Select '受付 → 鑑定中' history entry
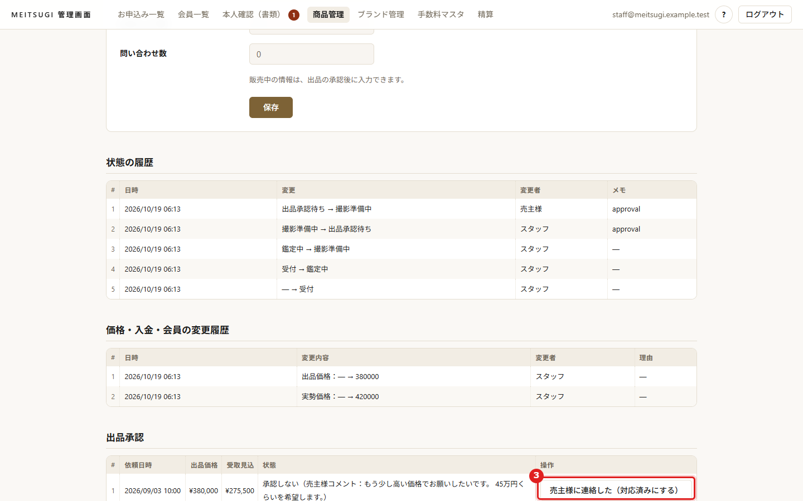Screen dimensions: 803x501 (305, 269)
